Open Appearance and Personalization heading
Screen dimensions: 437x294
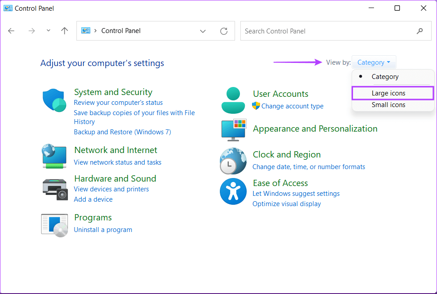tap(315, 129)
